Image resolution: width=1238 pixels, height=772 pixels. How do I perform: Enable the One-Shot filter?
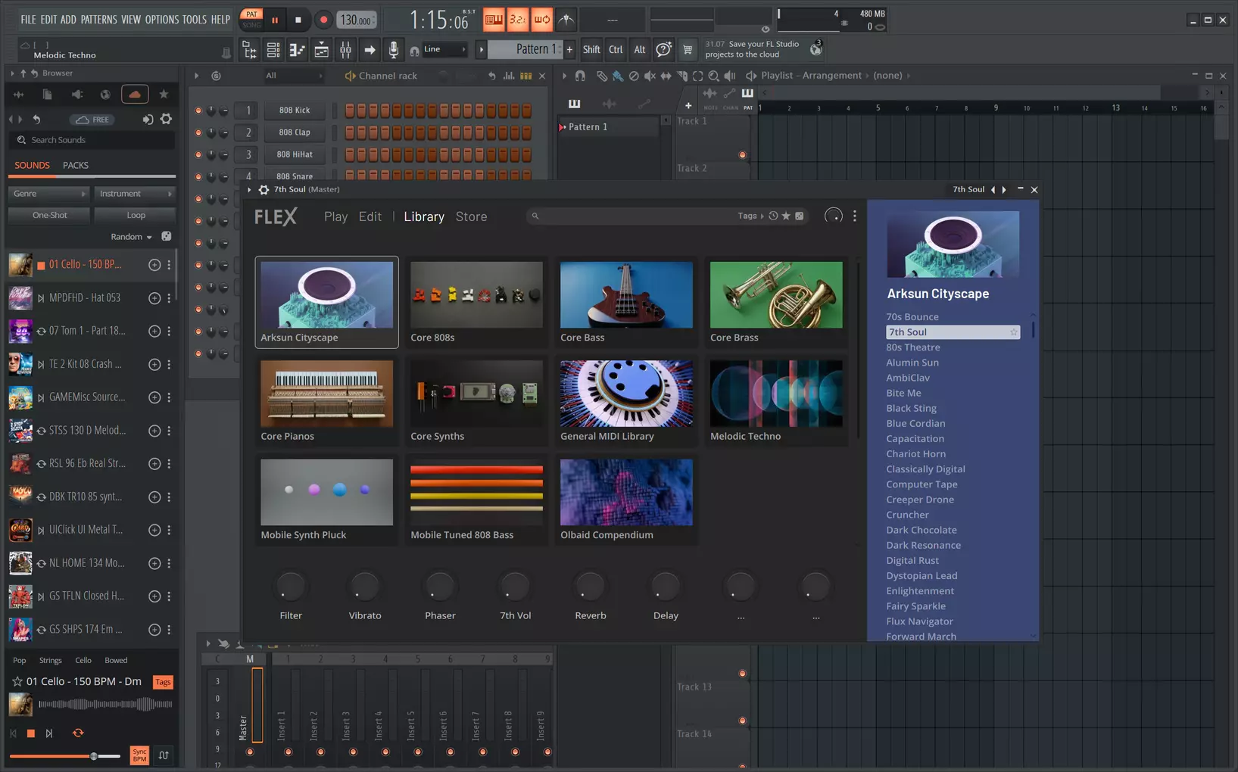(x=50, y=216)
